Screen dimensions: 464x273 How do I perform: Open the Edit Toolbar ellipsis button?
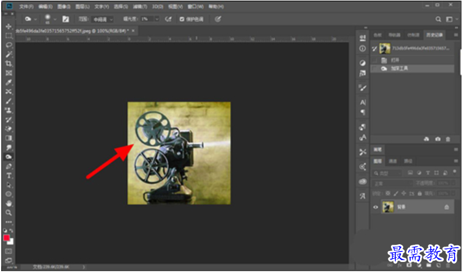click(9, 222)
